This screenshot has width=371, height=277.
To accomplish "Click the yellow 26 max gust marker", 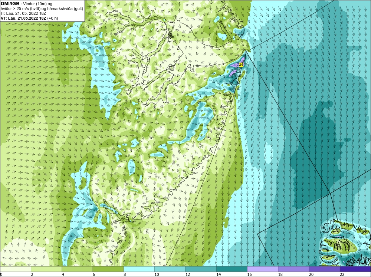I will coord(241,65).
